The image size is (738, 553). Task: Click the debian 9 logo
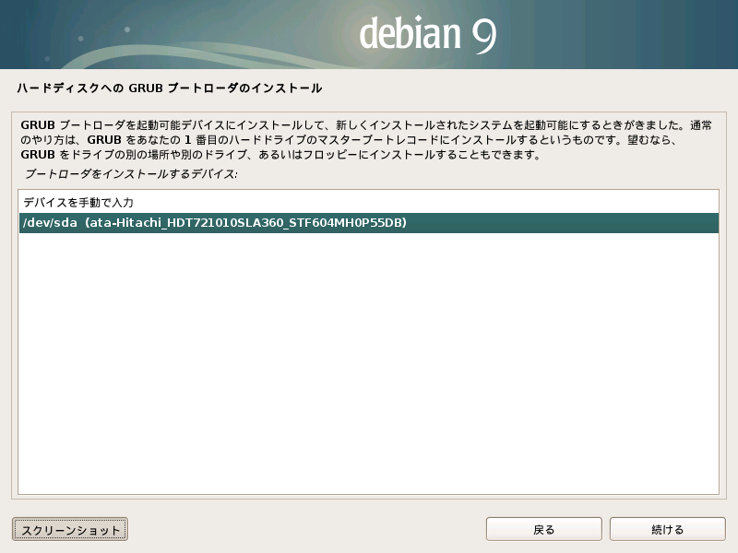pyautogui.click(x=427, y=34)
